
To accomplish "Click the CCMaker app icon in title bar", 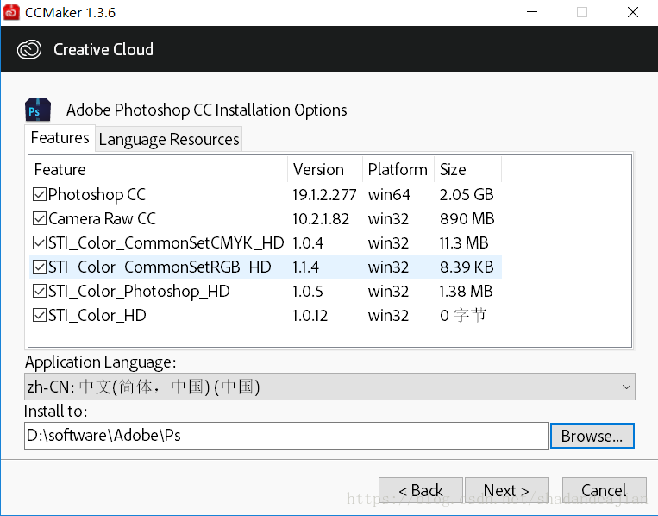I will pos(11,12).
